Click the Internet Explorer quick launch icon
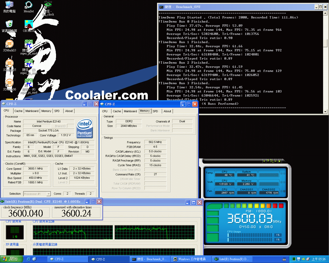This screenshot has height=263, width=329. click(28, 259)
